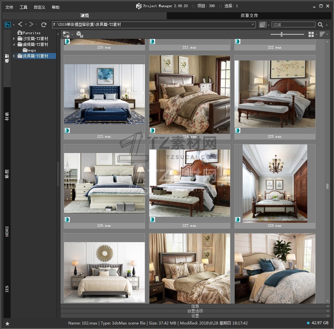The width and height of the screenshot is (334, 329).
Task: Click the search magnifier icon
Action: (320, 25)
